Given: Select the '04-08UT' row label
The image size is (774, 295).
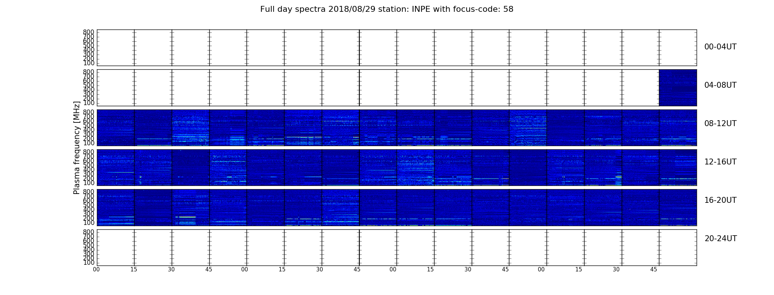Looking at the screenshot, I should tap(720, 85).
